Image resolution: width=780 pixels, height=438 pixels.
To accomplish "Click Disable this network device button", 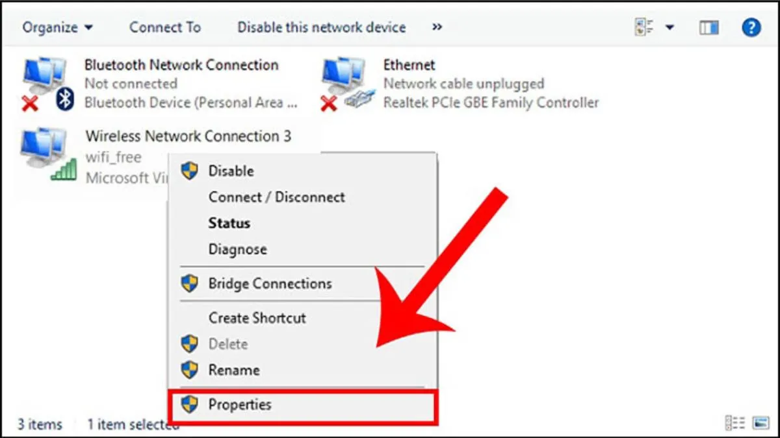I will click(321, 27).
